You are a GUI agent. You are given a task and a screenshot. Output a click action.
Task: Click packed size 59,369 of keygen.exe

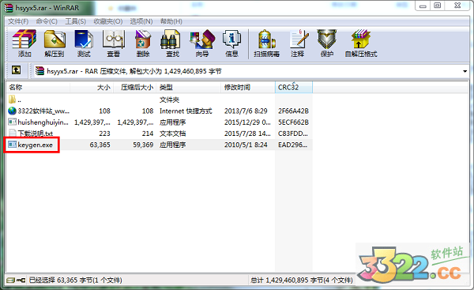pyautogui.click(x=143, y=145)
